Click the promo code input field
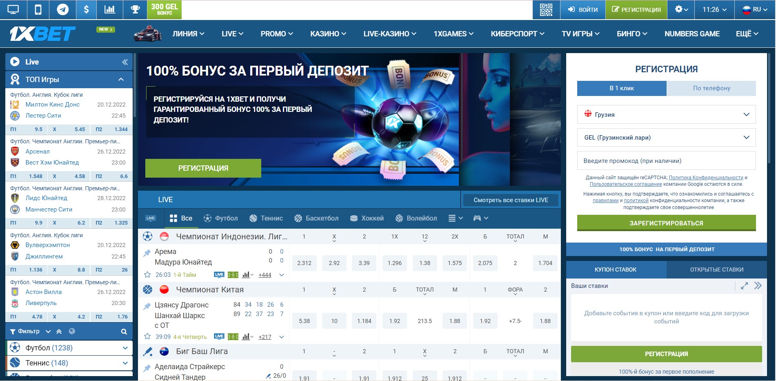The height and width of the screenshot is (381, 776). pos(666,161)
